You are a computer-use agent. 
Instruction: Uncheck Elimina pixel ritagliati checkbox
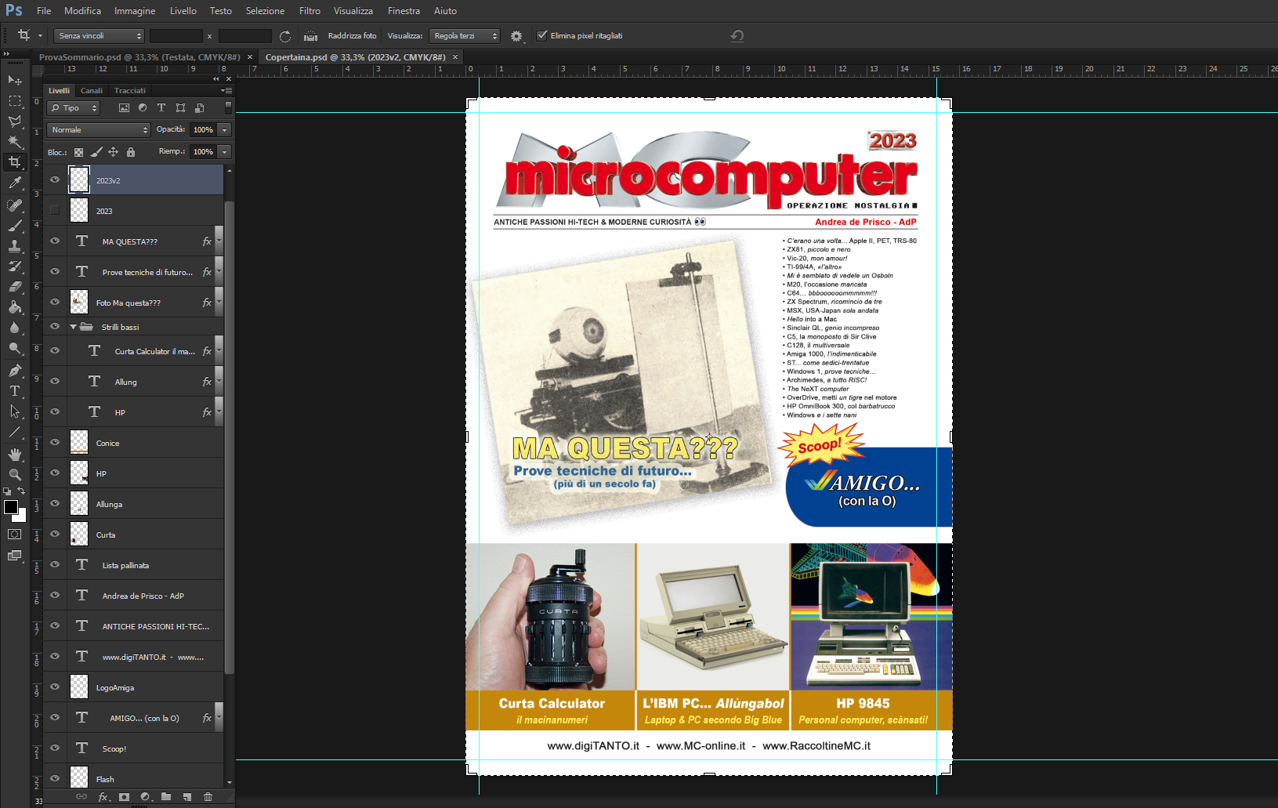coord(541,35)
